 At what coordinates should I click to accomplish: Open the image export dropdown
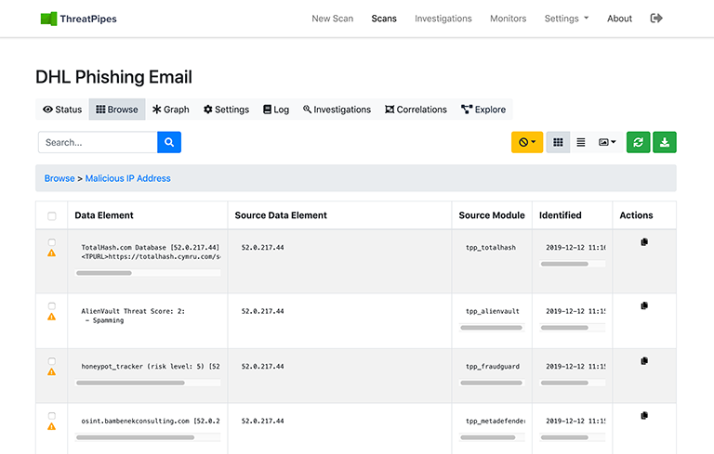[x=607, y=142]
